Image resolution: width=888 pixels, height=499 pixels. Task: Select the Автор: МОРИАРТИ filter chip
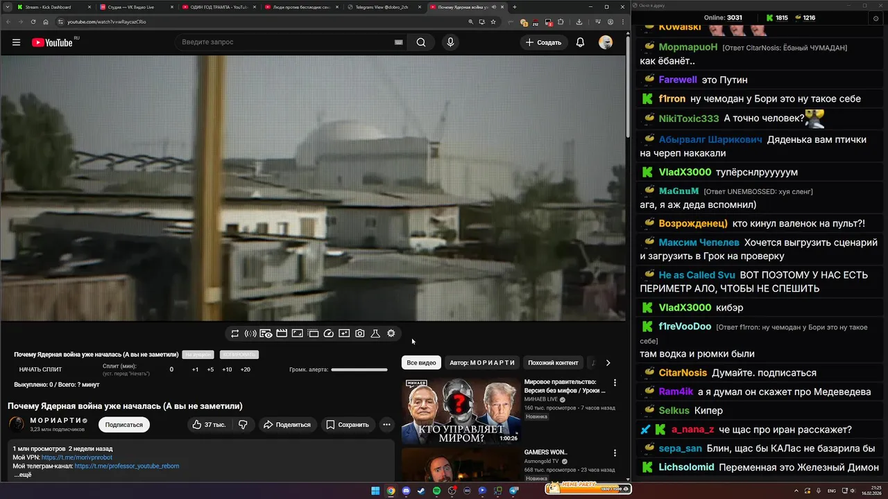click(x=482, y=362)
